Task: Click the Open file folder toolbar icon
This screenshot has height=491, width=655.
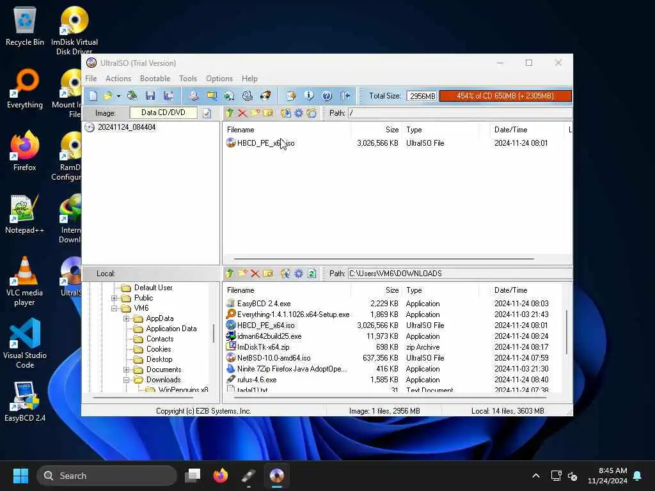Action: click(107, 96)
